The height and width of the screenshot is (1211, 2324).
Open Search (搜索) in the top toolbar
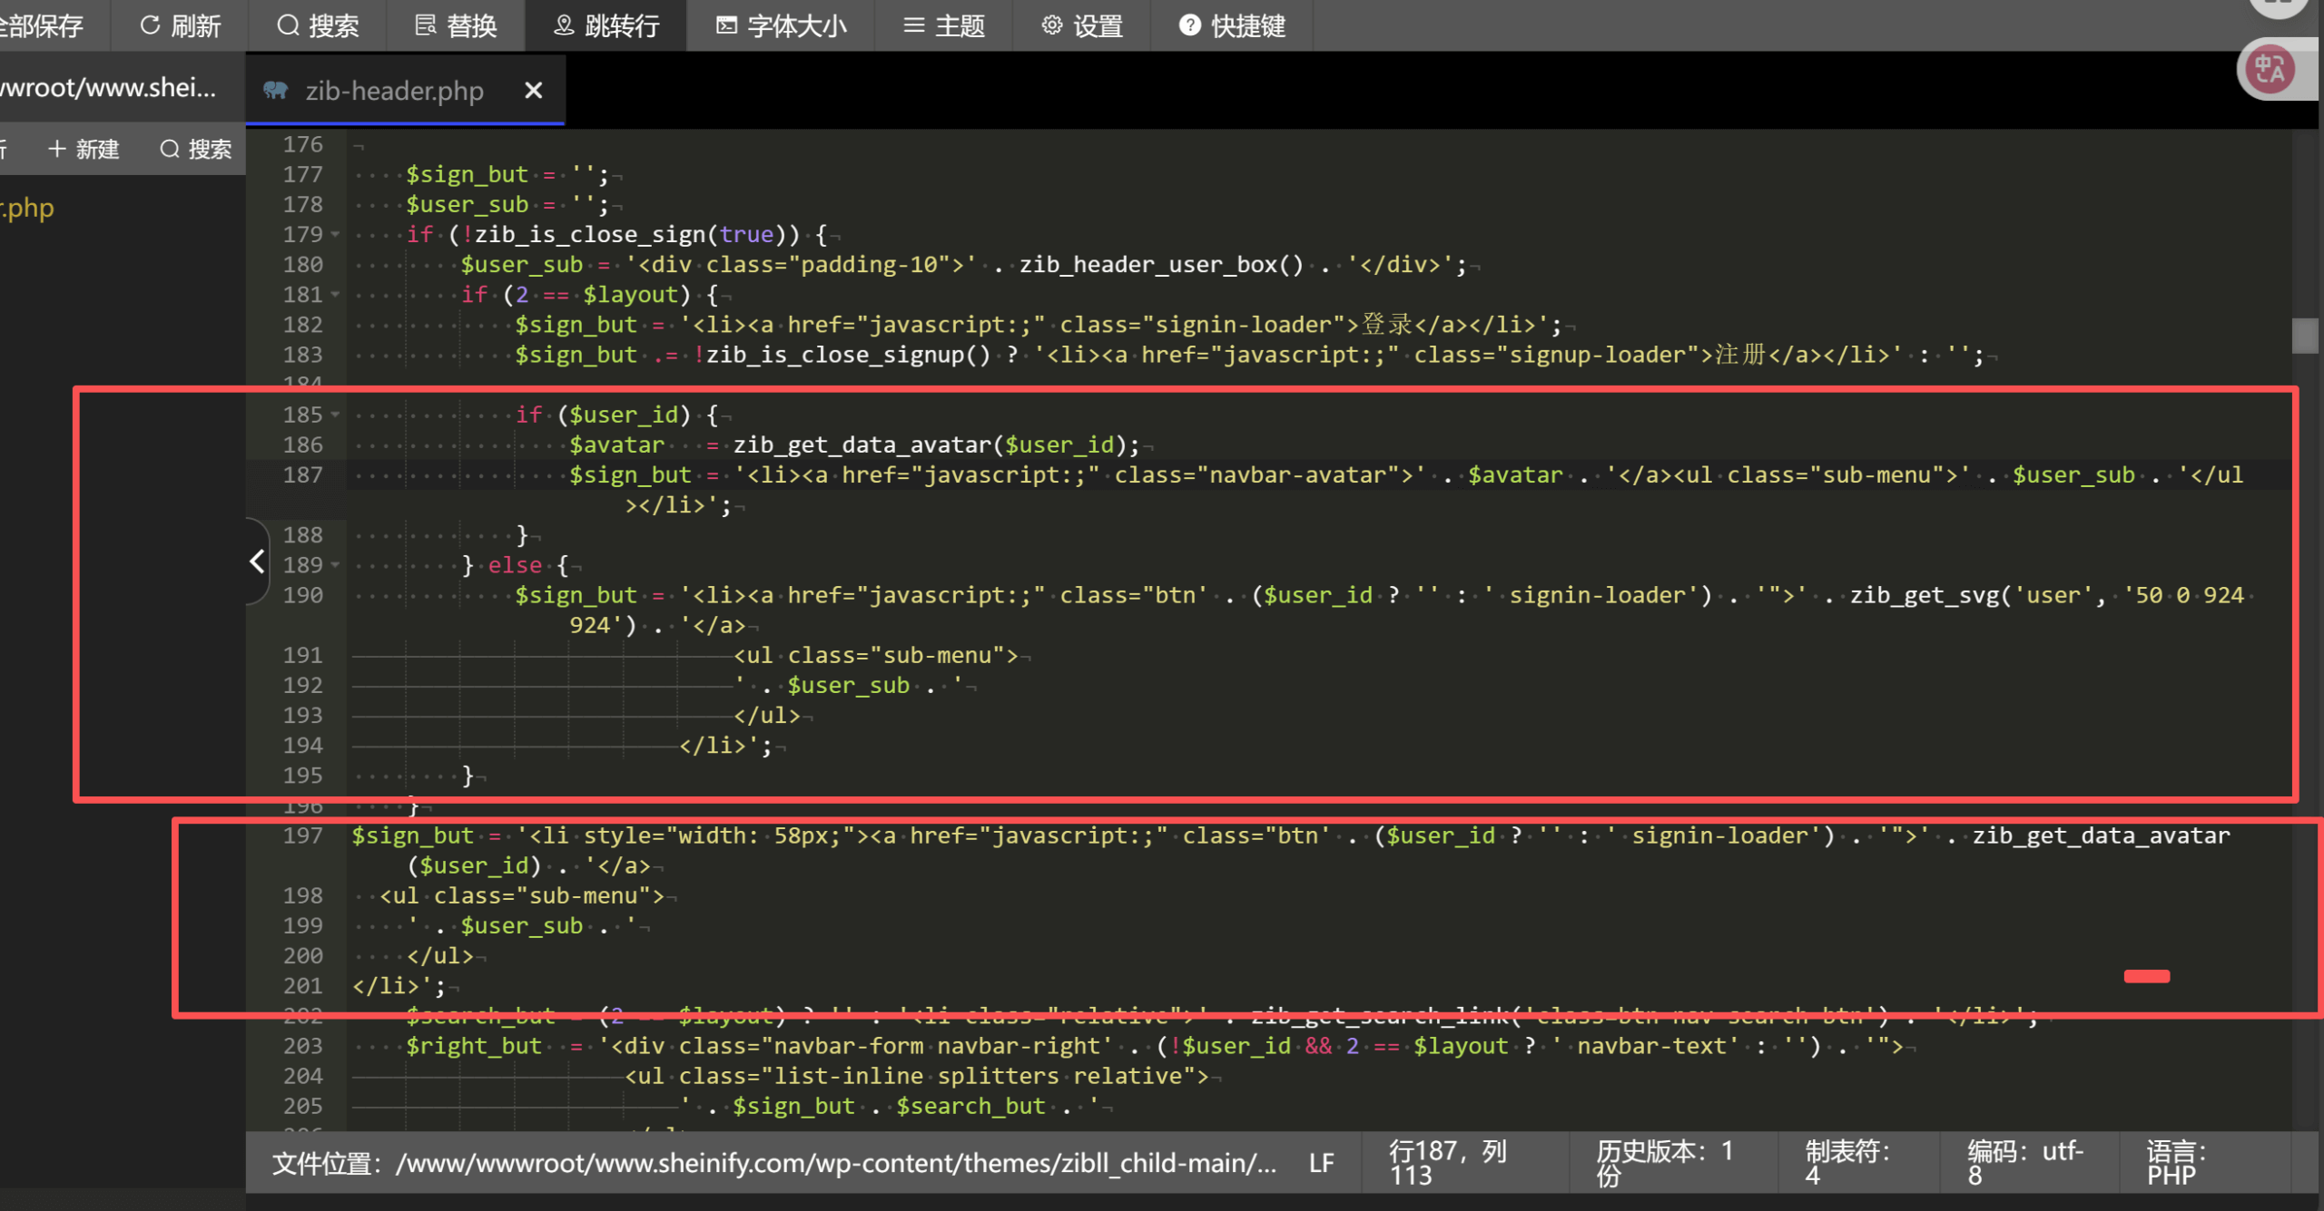point(318,25)
